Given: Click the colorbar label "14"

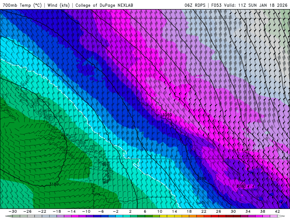Looking at the screenshot, I should (x=174, y=211).
